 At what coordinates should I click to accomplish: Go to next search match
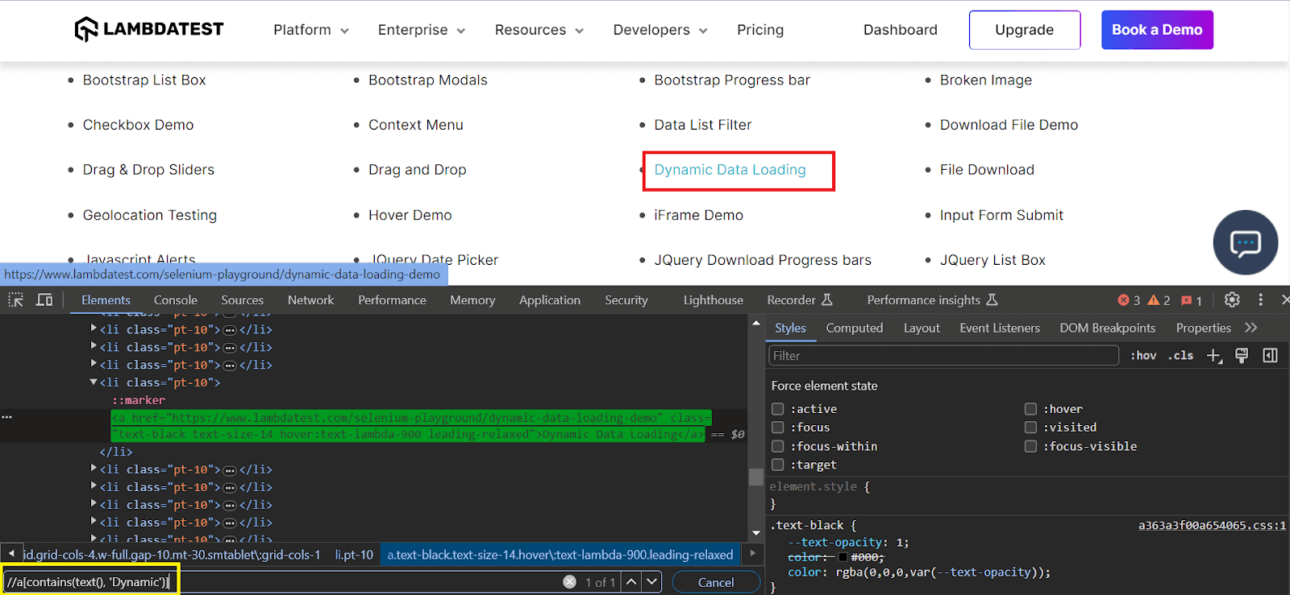point(651,581)
